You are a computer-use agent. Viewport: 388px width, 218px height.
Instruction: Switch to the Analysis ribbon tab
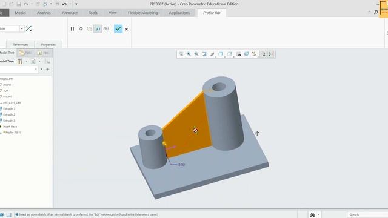coord(44,13)
